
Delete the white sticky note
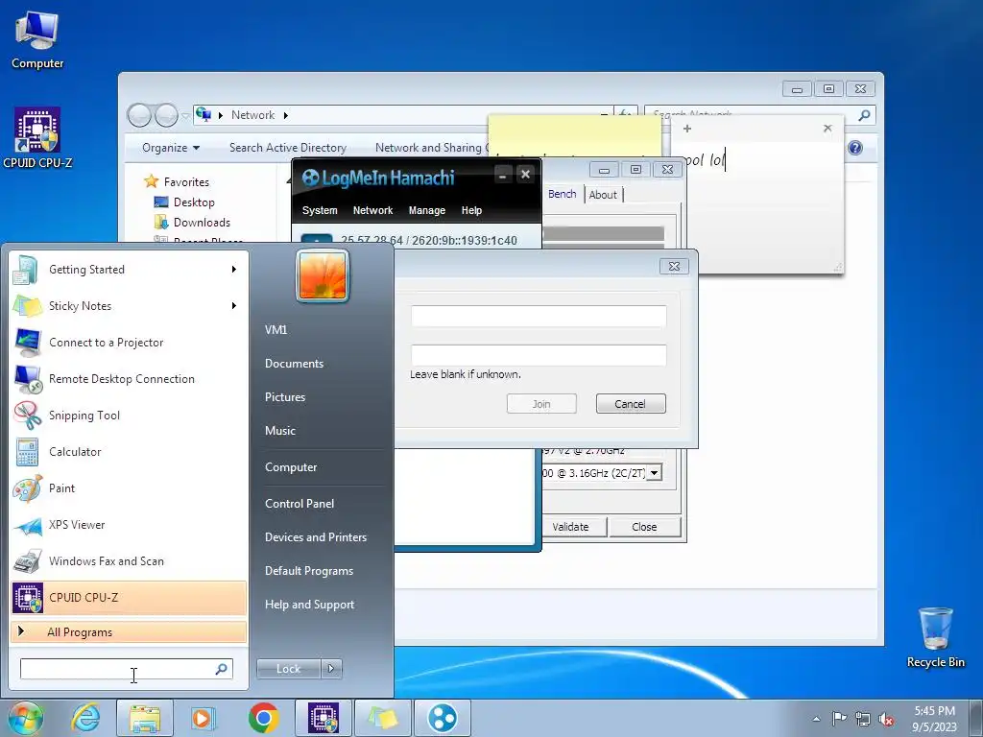[827, 129]
